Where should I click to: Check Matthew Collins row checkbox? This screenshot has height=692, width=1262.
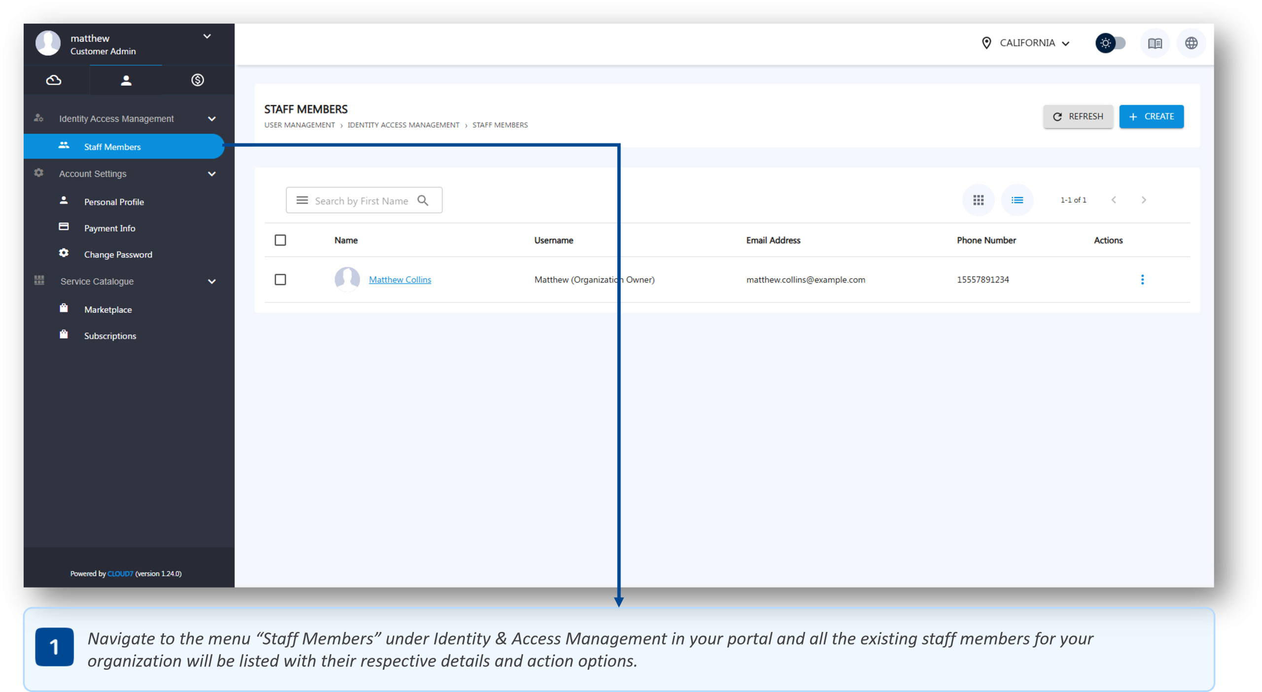(x=280, y=280)
